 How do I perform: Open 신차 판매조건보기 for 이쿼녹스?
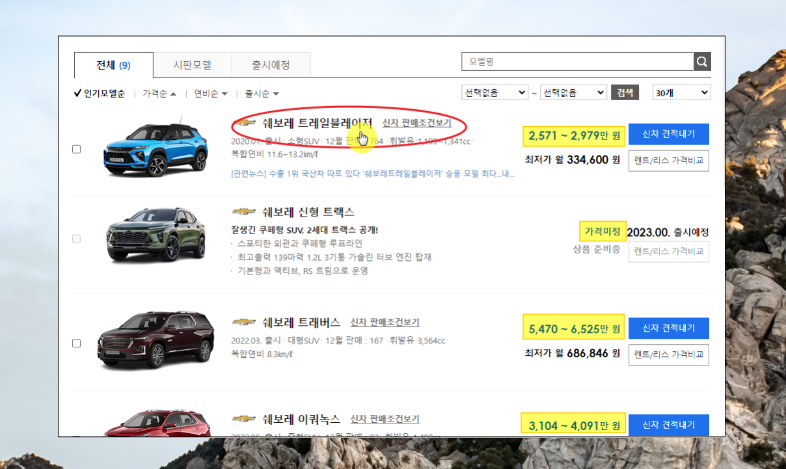[385, 419]
